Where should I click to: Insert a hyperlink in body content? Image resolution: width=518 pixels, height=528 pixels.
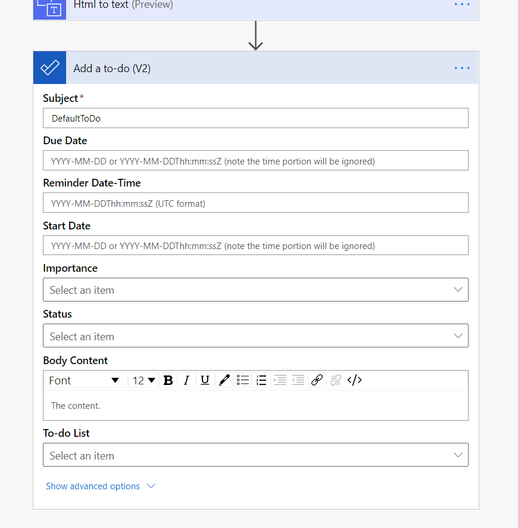pos(317,380)
